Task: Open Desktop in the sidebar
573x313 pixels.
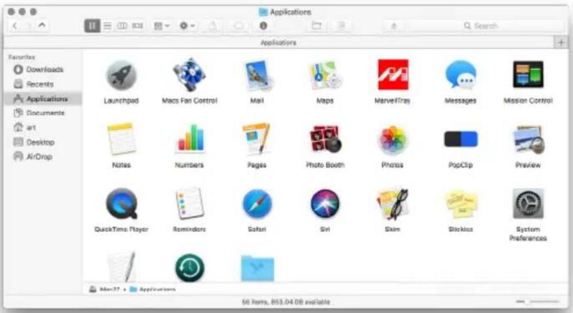Action: [34, 142]
